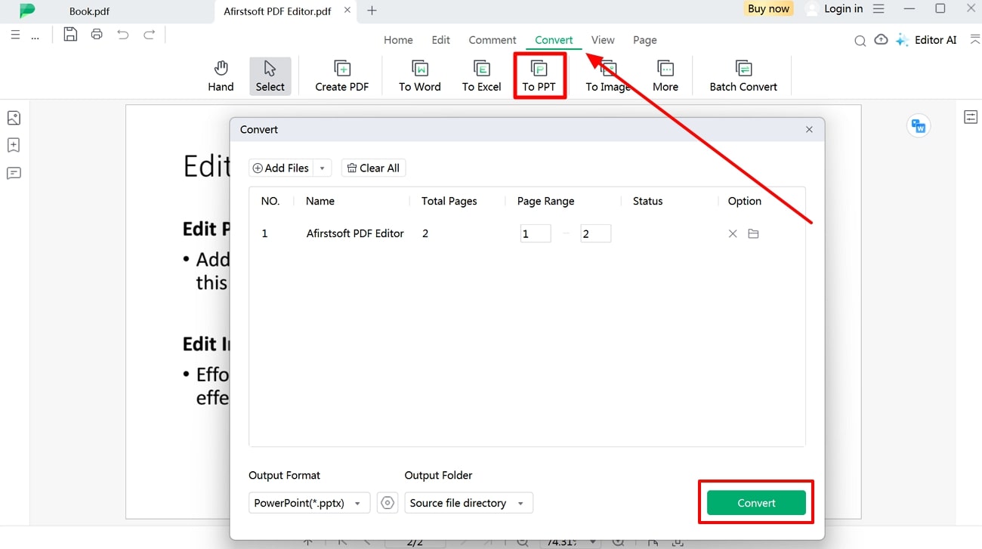Choose the To Image conversion
Image resolution: width=982 pixels, height=549 pixels.
(x=608, y=76)
